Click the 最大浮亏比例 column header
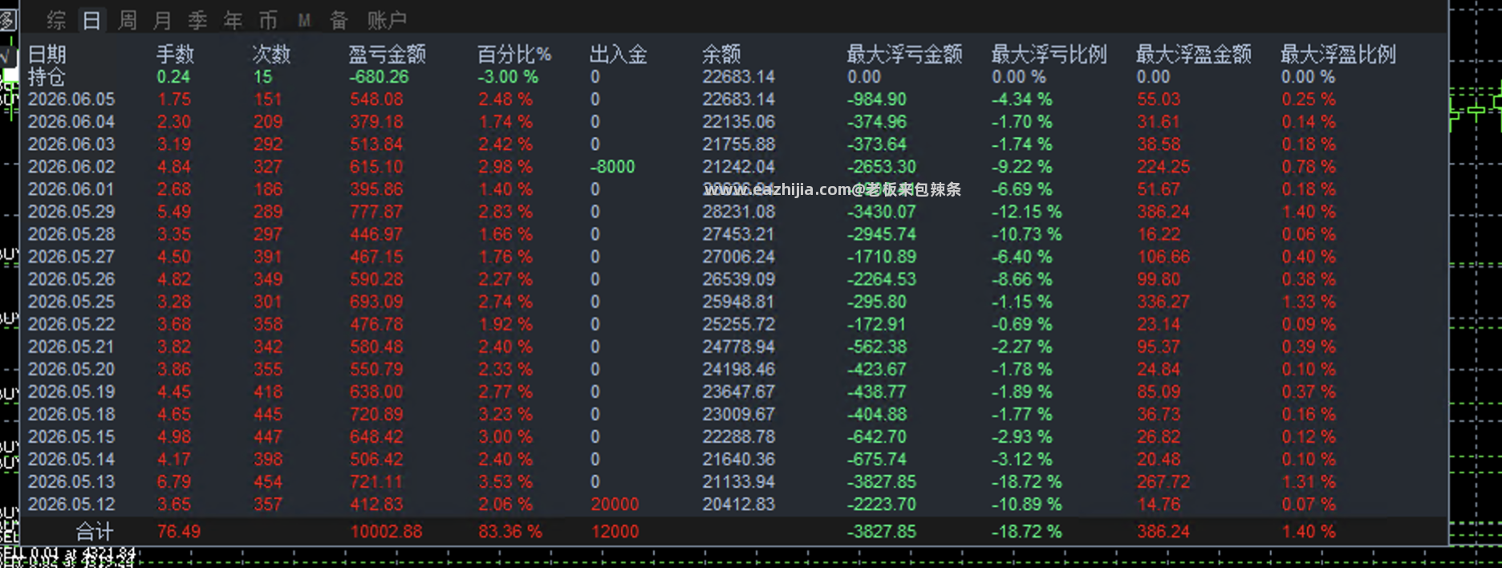1502x568 pixels. pyautogui.click(x=1049, y=55)
